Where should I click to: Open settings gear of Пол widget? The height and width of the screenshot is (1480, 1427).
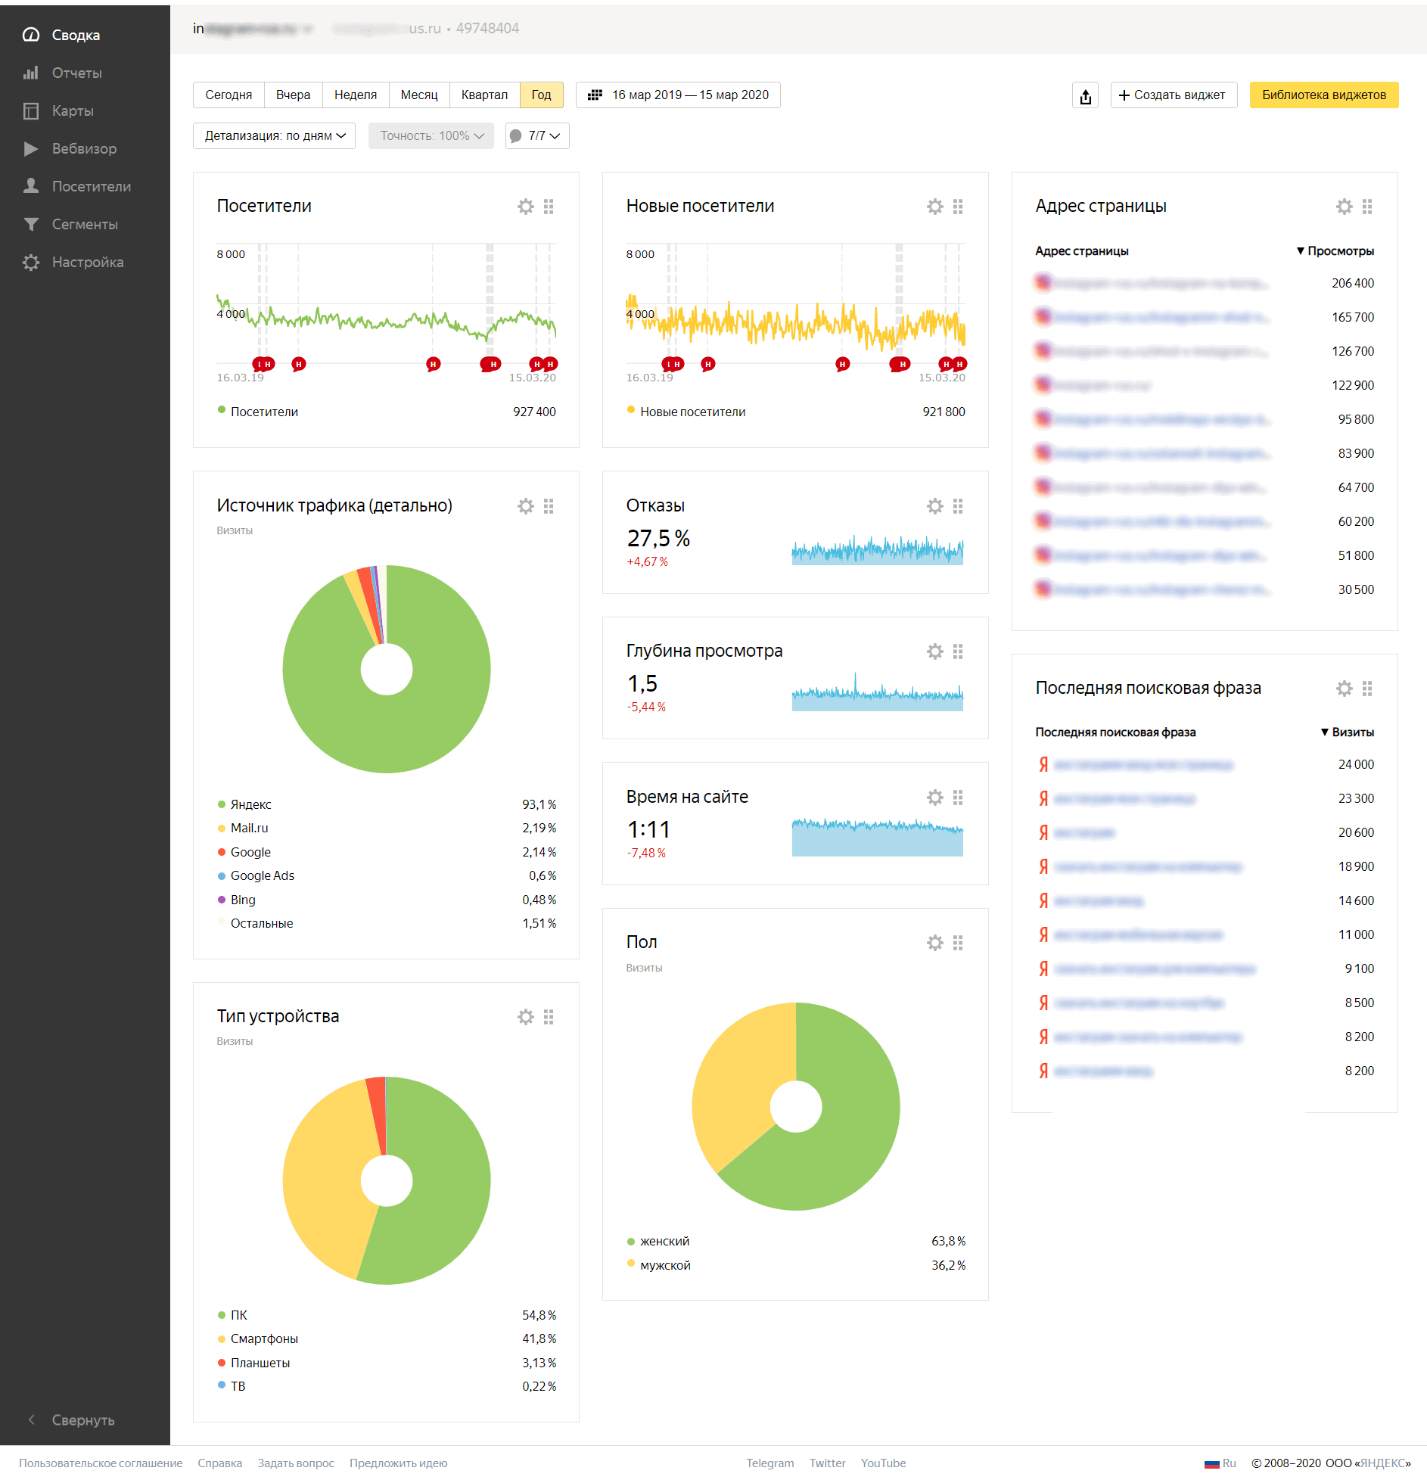(x=934, y=943)
